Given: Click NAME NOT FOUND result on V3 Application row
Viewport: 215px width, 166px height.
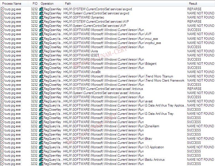Looking at the screenshot, I should point(200,147).
